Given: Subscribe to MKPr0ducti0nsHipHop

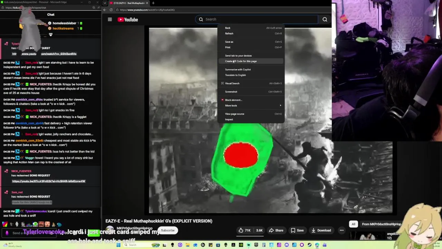Looking at the screenshot, I should 168,230.
